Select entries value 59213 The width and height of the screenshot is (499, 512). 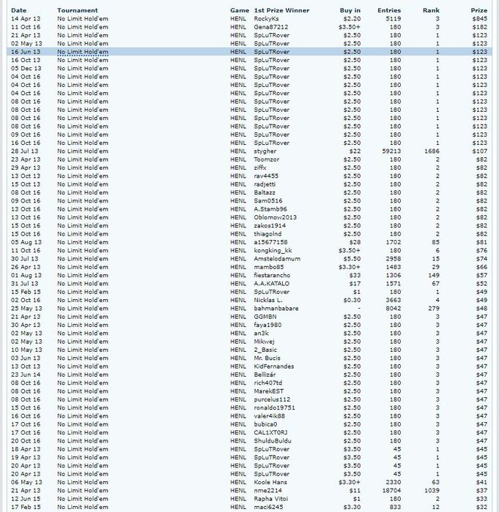(x=391, y=151)
